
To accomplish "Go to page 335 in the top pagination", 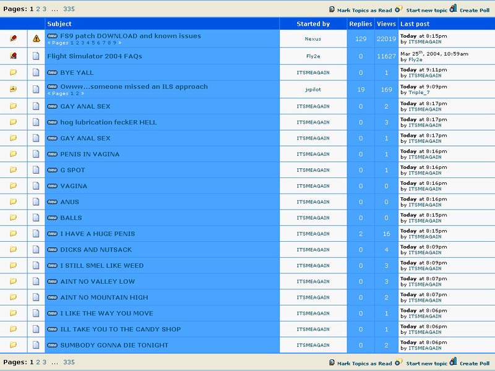I will coord(69,9).
